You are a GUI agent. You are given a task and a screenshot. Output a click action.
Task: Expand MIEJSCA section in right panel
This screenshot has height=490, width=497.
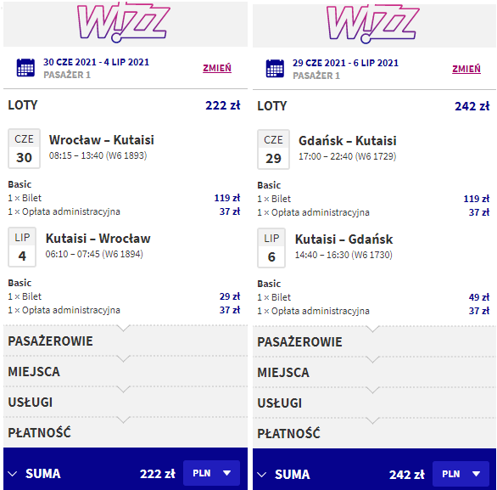pyautogui.click(x=374, y=372)
